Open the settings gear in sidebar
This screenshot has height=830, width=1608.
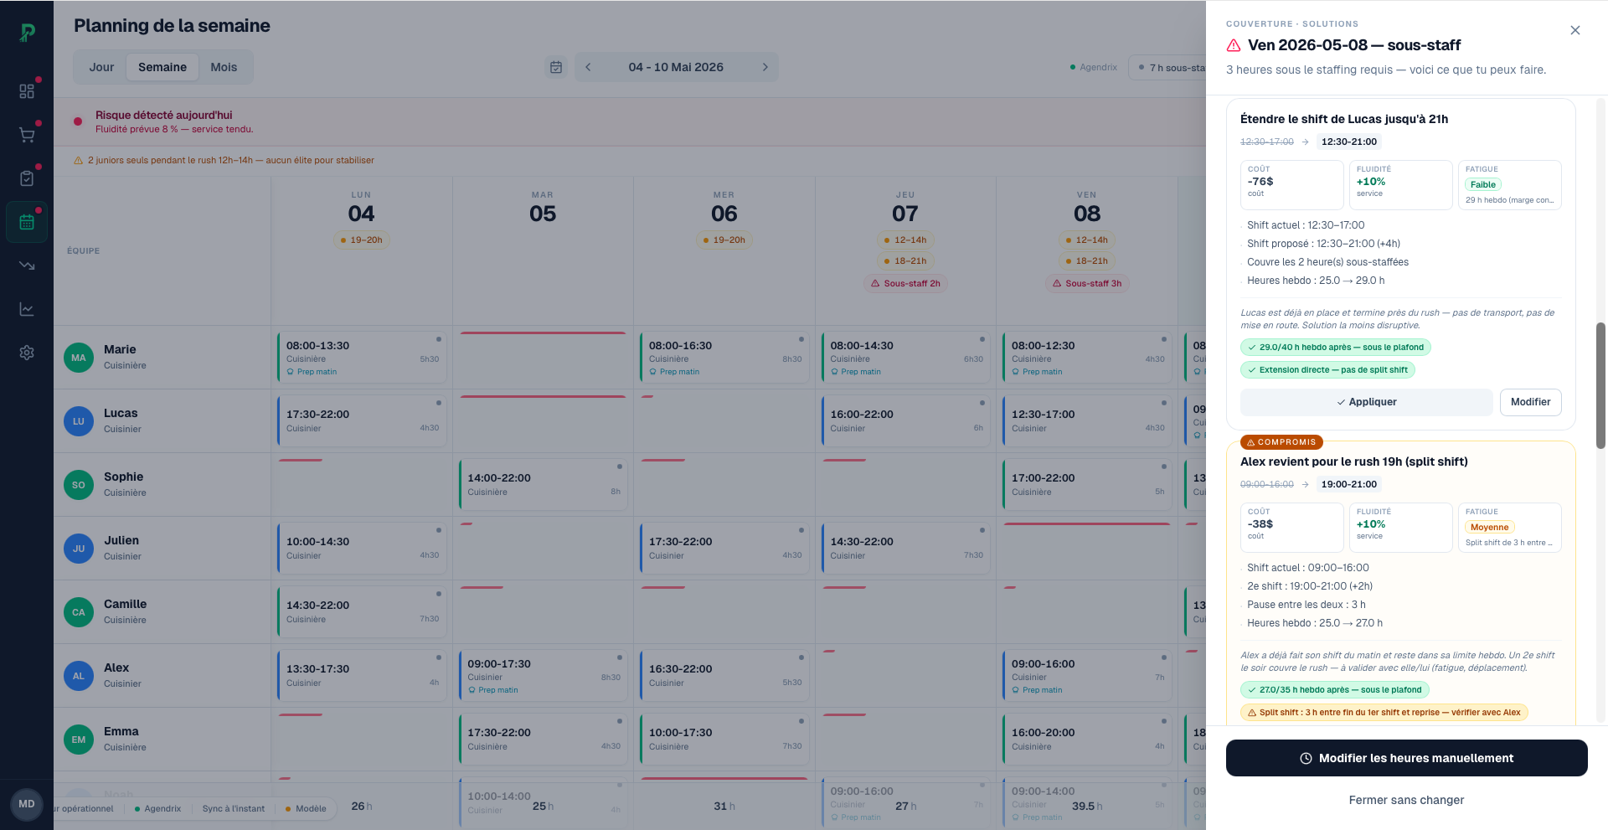click(x=27, y=353)
